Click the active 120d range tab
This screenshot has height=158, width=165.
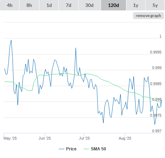(x=113, y=5)
